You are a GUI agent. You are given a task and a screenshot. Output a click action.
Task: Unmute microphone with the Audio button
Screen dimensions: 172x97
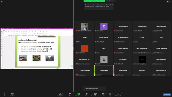[x=4, y=94]
